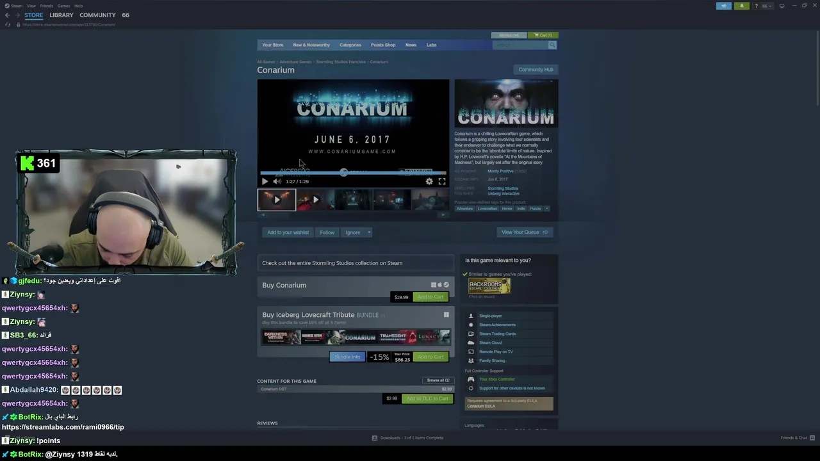Seek along the trailer progress bar

tap(353, 173)
